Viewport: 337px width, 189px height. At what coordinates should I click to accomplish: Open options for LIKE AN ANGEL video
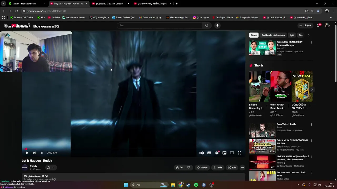(x=311, y=157)
